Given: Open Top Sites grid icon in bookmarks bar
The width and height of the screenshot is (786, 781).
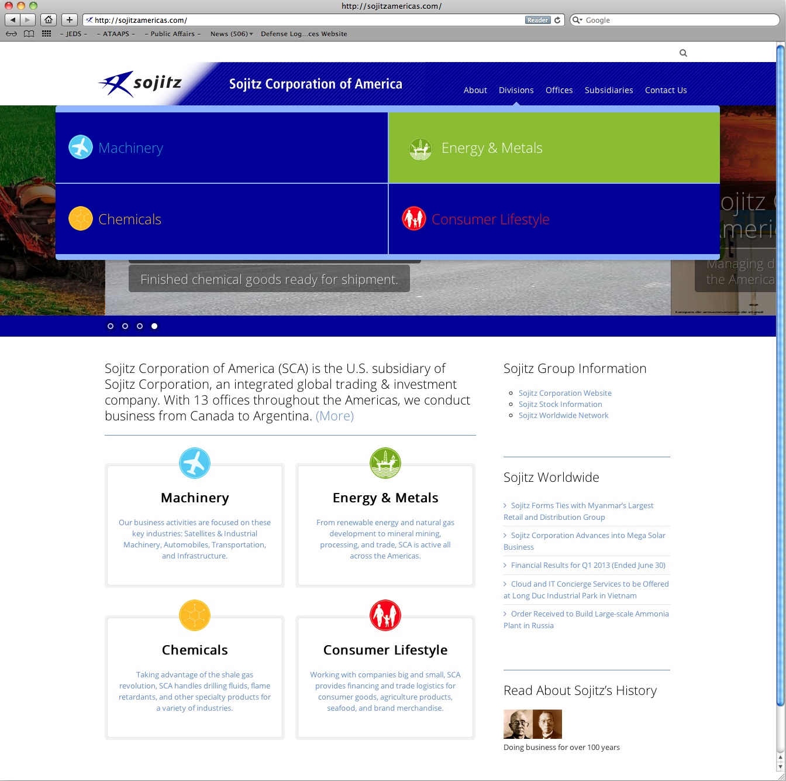Looking at the screenshot, I should pos(47,34).
